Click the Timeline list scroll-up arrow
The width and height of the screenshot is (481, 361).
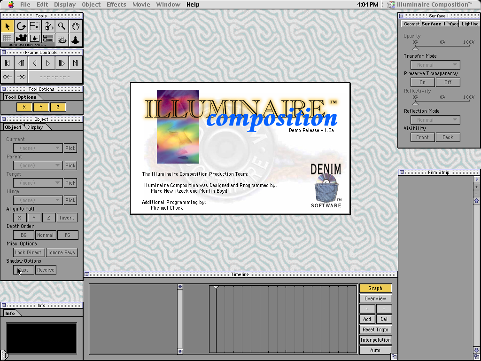tap(180, 286)
